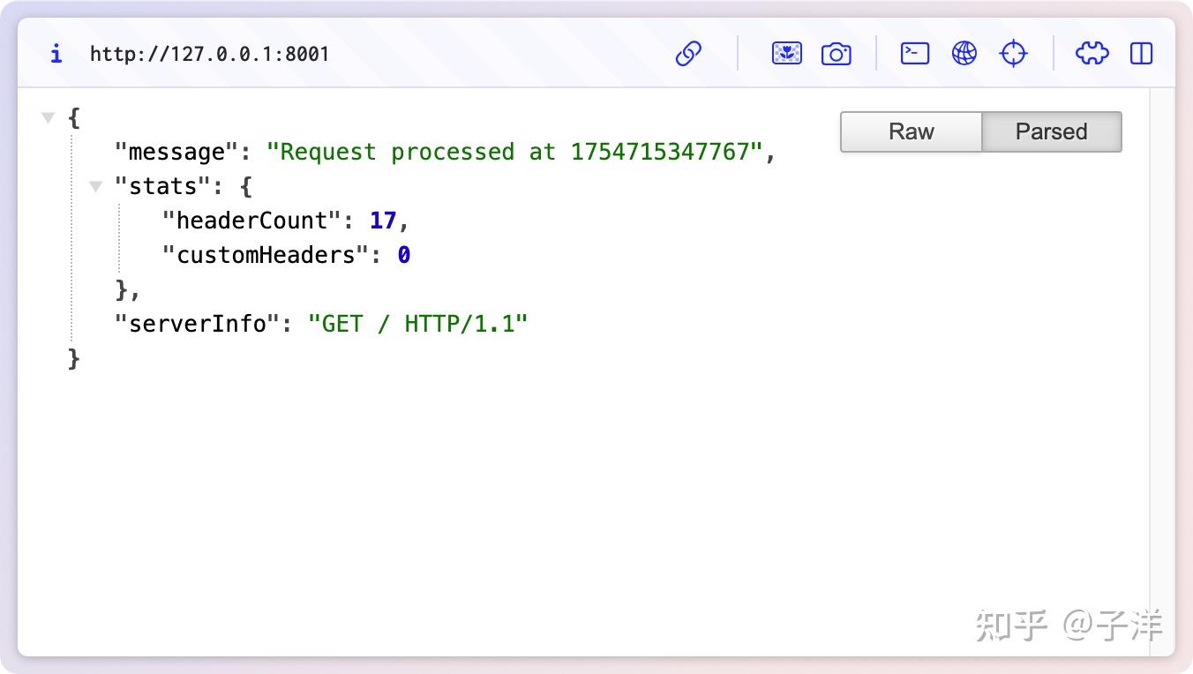This screenshot has height=674, width=1193.
Task: Click the link/chain icon in the toolbar
Action: point(689,53)
